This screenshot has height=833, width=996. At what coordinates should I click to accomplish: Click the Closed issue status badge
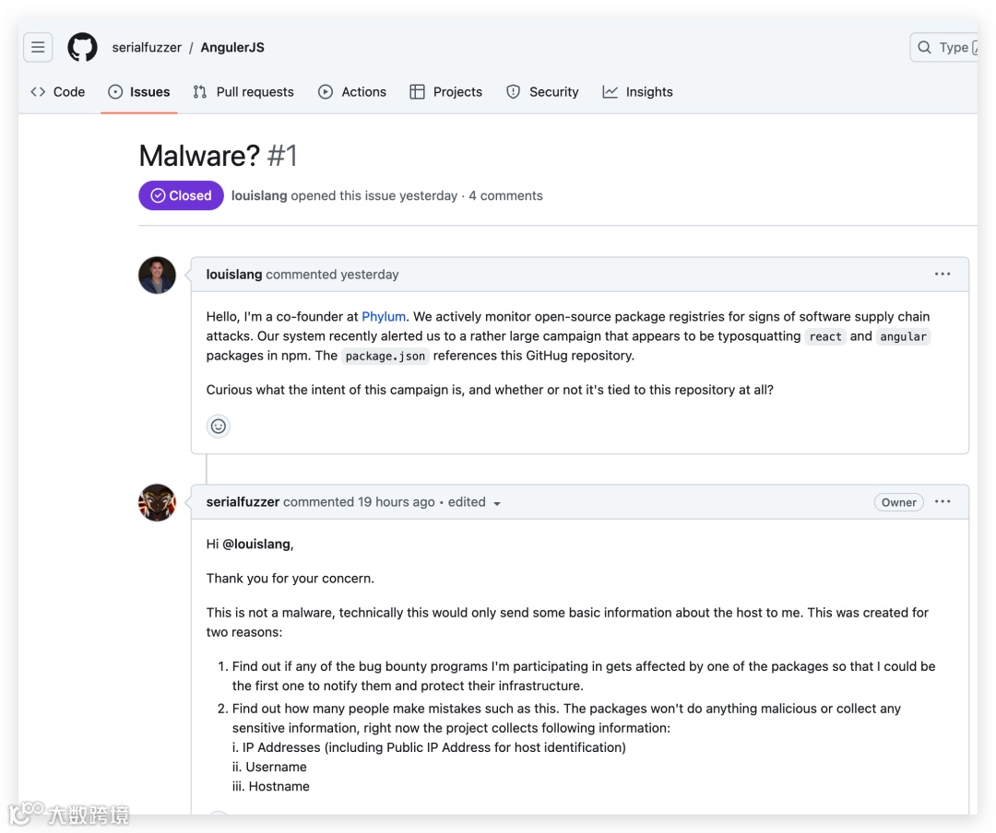181,195
